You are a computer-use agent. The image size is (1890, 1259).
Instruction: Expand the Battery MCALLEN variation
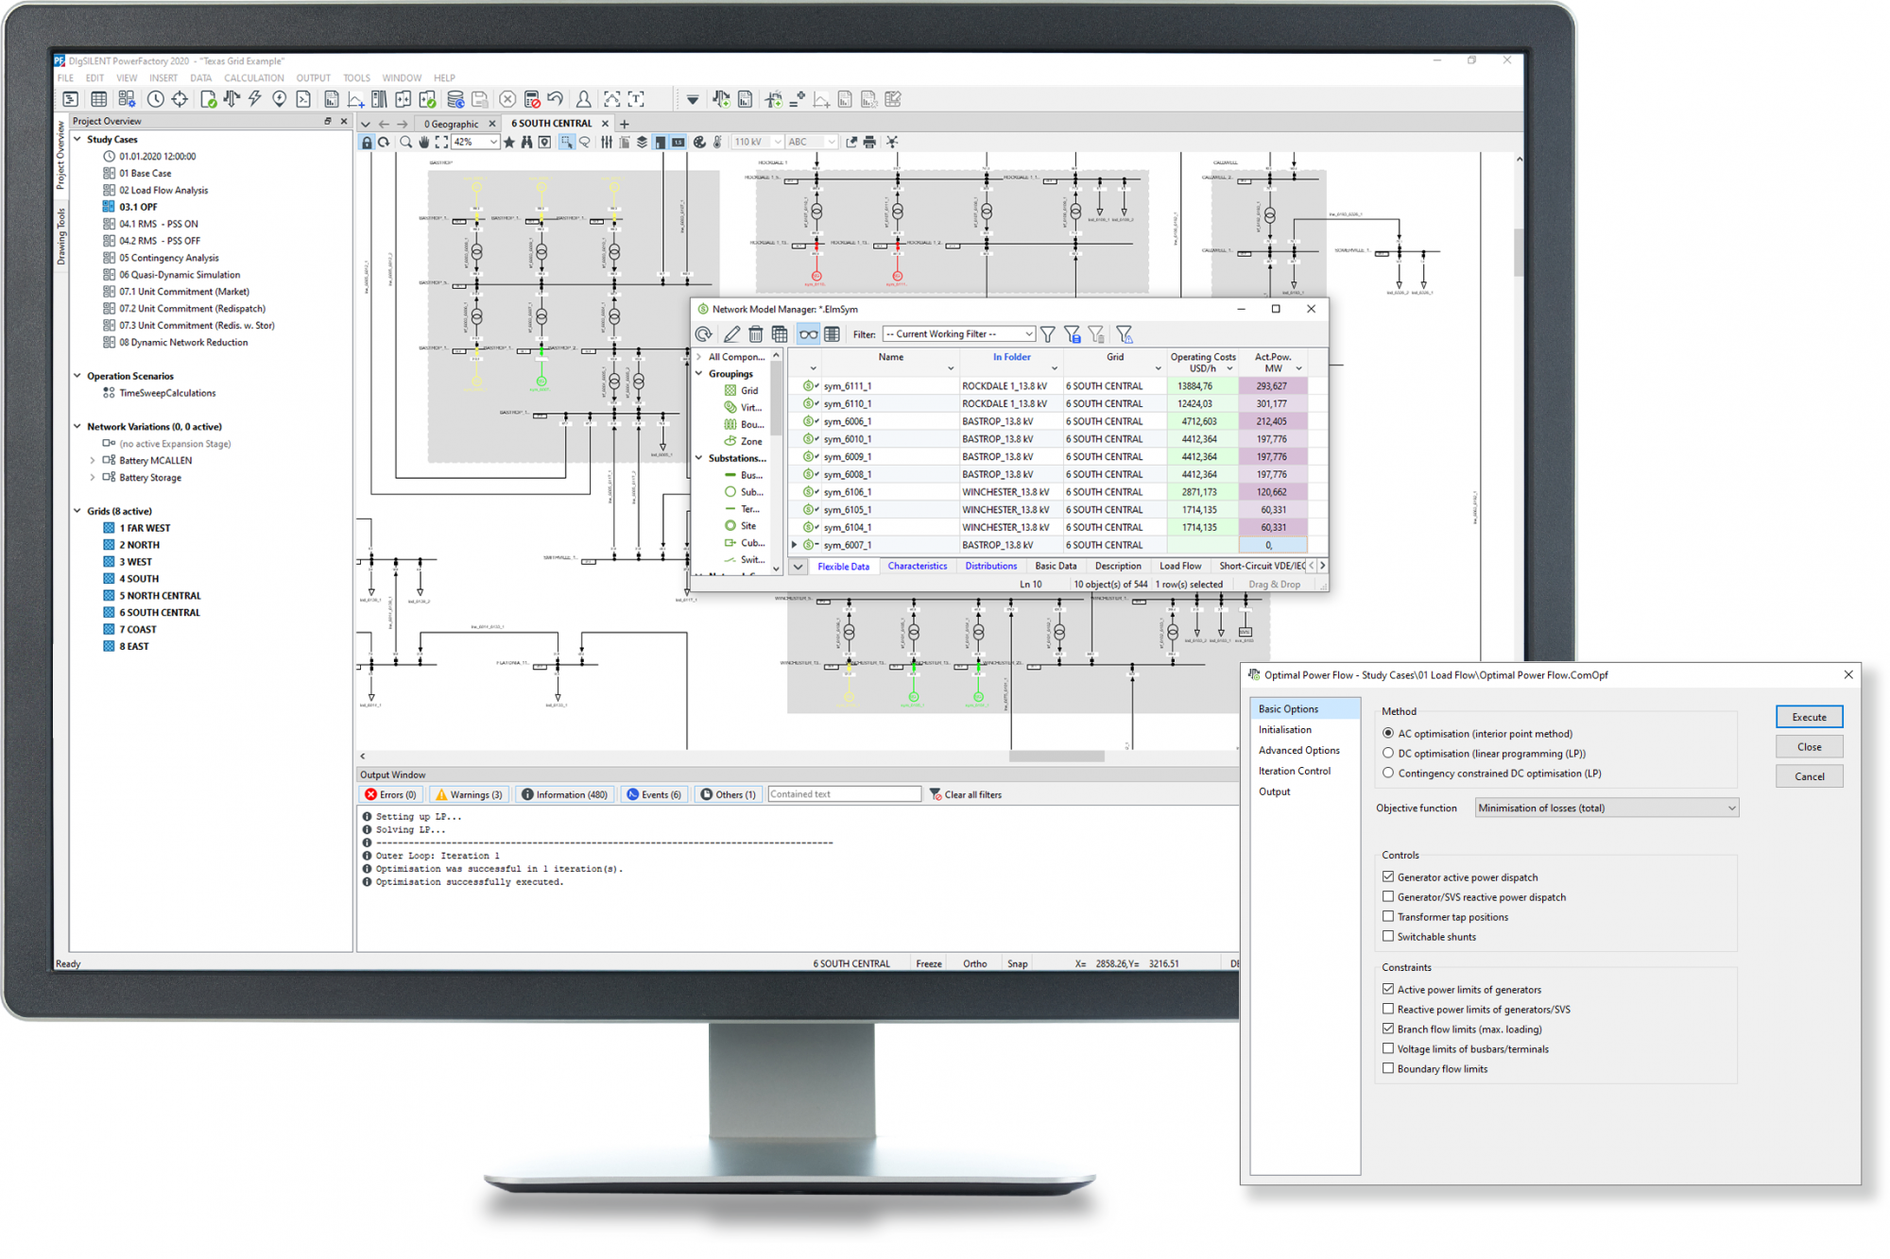[93, 461]
